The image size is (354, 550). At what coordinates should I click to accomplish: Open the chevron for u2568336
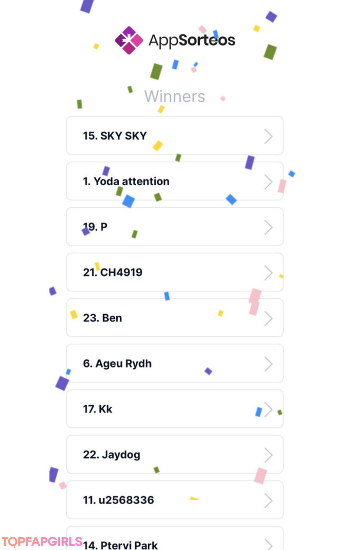pyautogui.click(x=268, y=501)
